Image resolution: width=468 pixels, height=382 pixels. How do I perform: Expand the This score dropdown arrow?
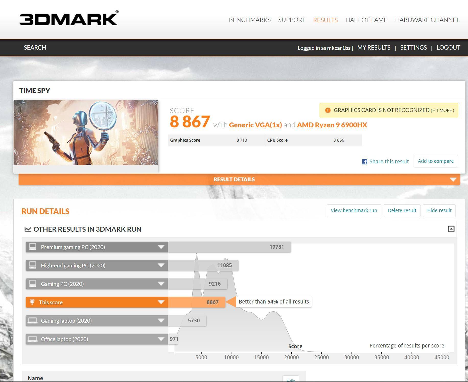[161, 302]
